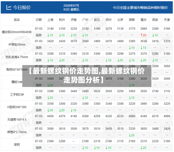The width and height of the screenshot is (174, 152).
Task: Click the 无缝管 Shanghai price 4450
Action: click(50, 116)
